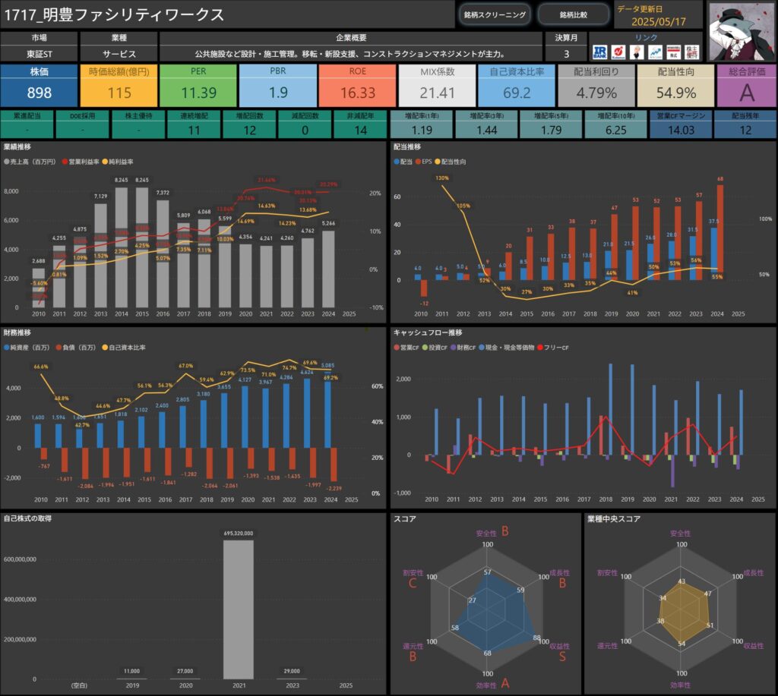
Task: Click the MIX係数 card showing 21.41
Action: click(437, 85)
